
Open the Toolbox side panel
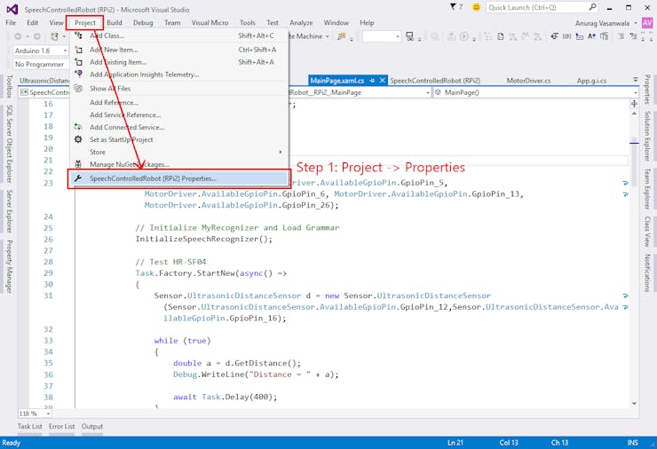[10, 87]
